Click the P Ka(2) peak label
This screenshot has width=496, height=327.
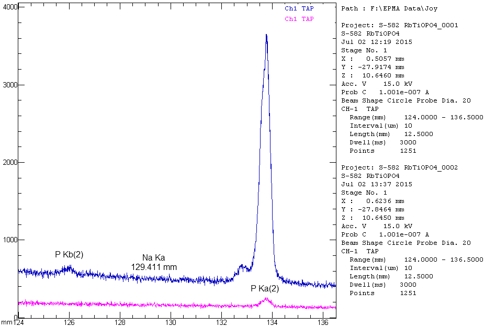point(265,288)
